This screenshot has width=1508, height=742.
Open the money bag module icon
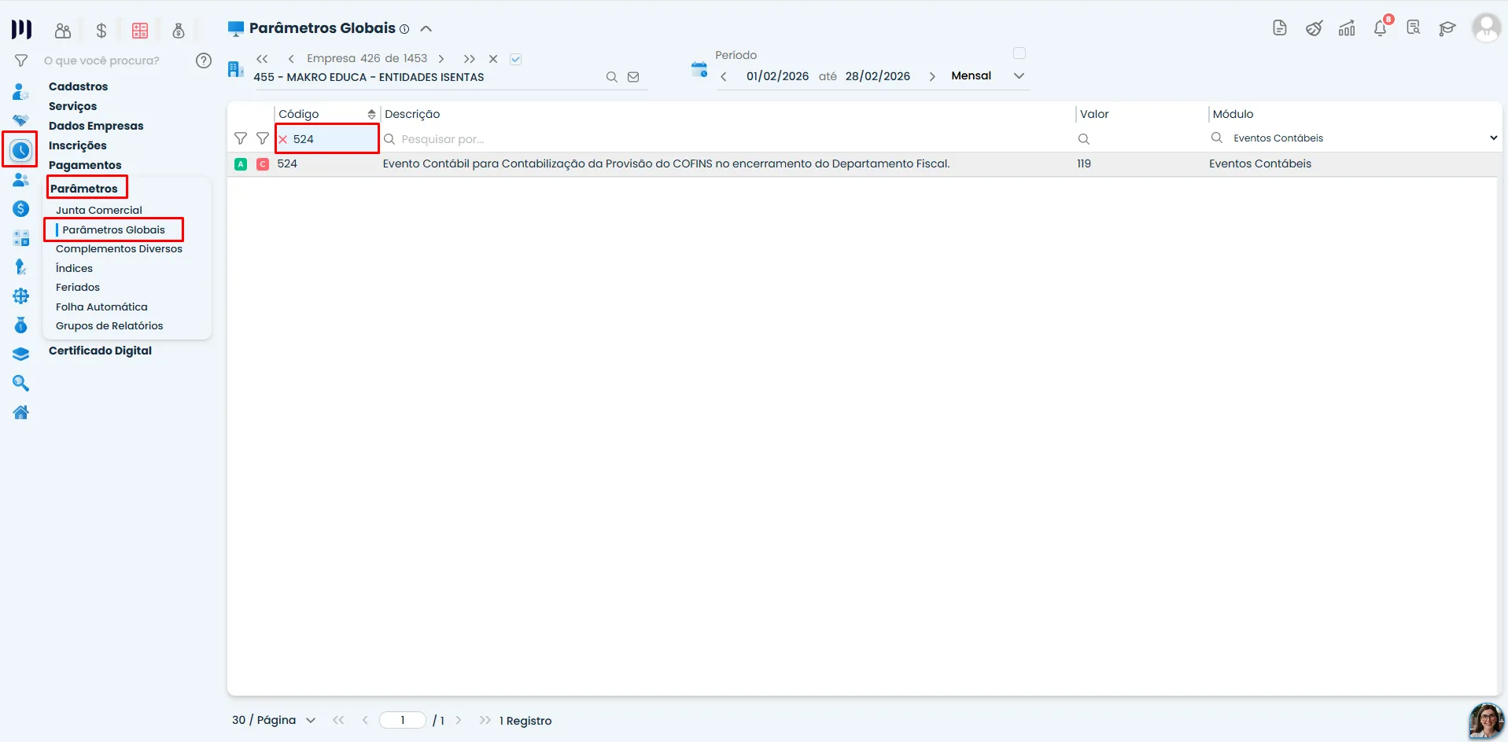click(179, 31)
